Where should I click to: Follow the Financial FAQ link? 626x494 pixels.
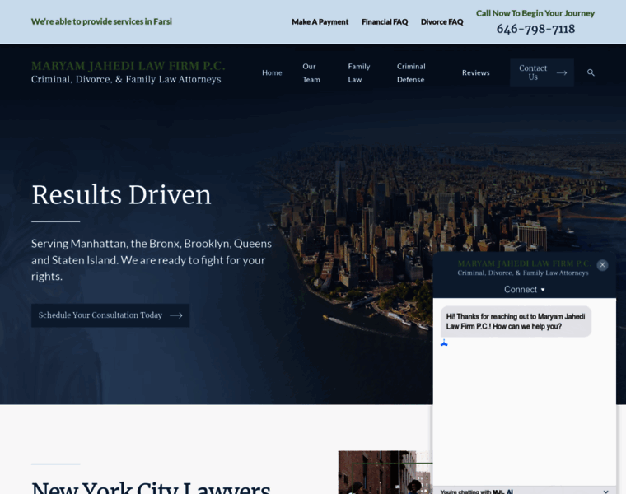coord(385,22)
